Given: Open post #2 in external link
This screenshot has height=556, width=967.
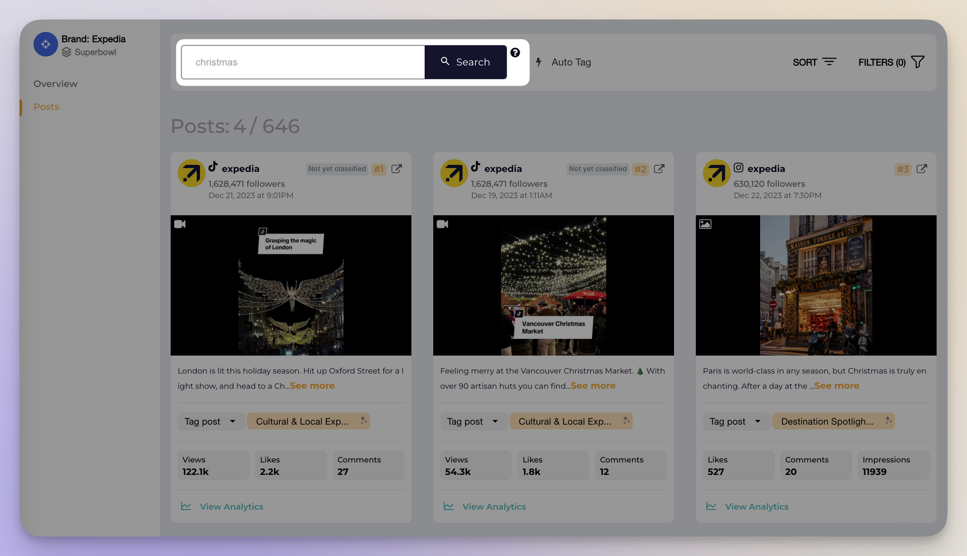Looking at the screenshot, I should pos(659,169).
